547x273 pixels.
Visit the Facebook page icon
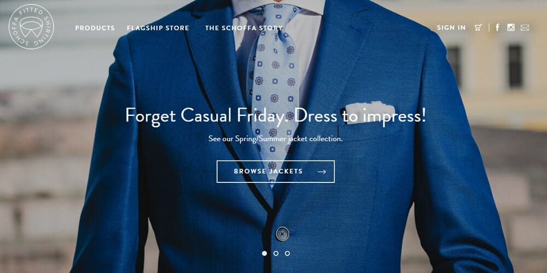pos(497,27)
